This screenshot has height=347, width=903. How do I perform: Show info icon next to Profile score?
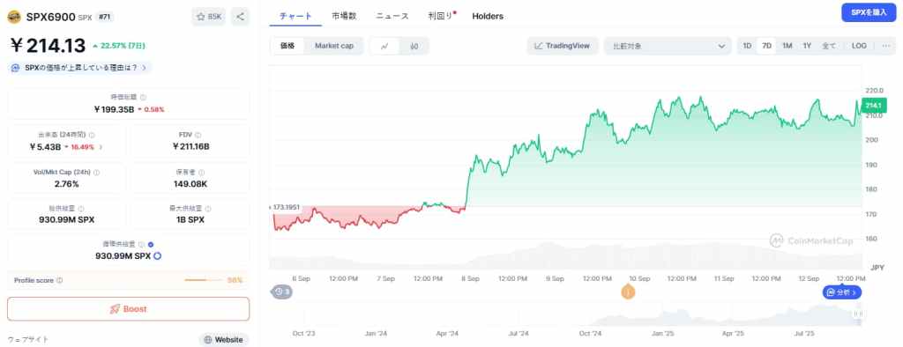60,281
